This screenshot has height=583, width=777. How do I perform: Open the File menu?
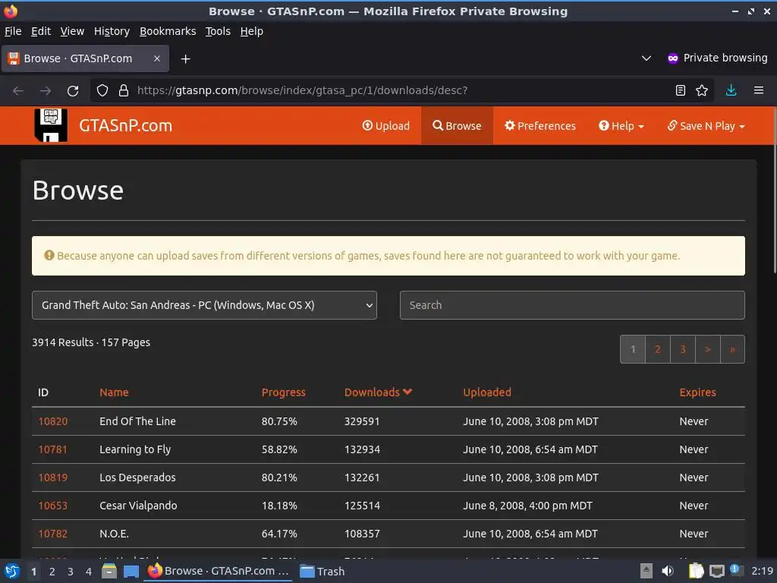coord(13,31)
